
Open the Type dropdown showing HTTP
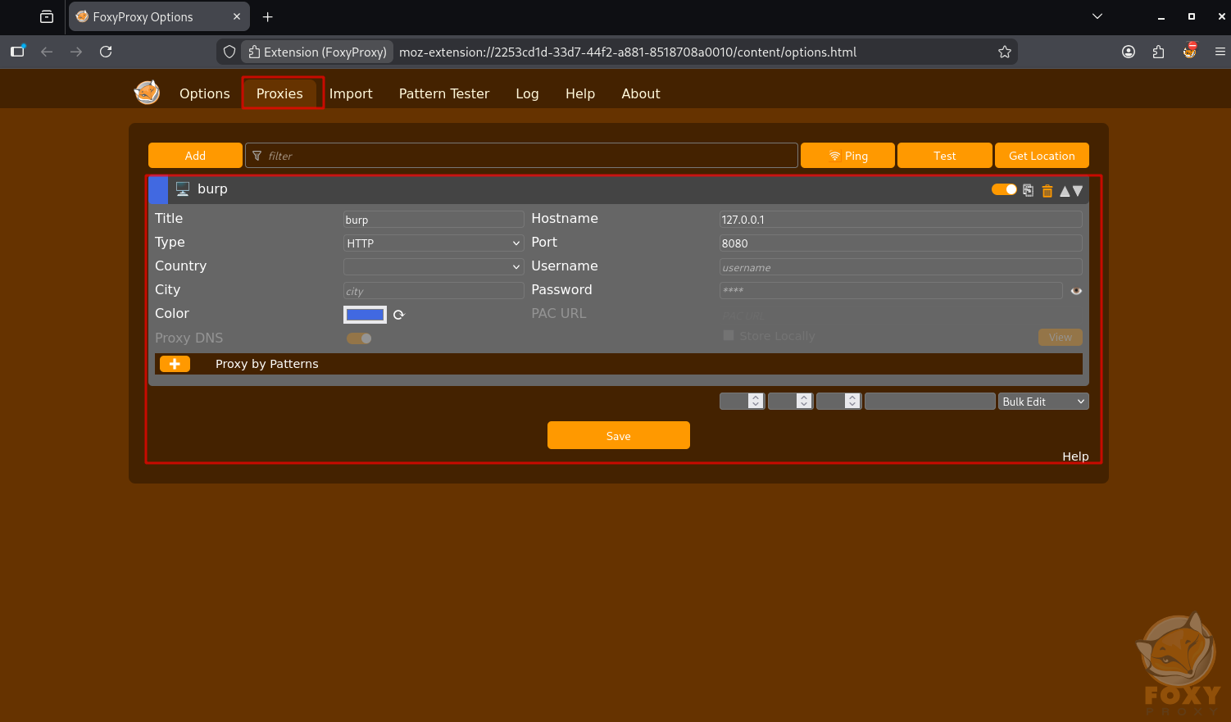(434, 243)
